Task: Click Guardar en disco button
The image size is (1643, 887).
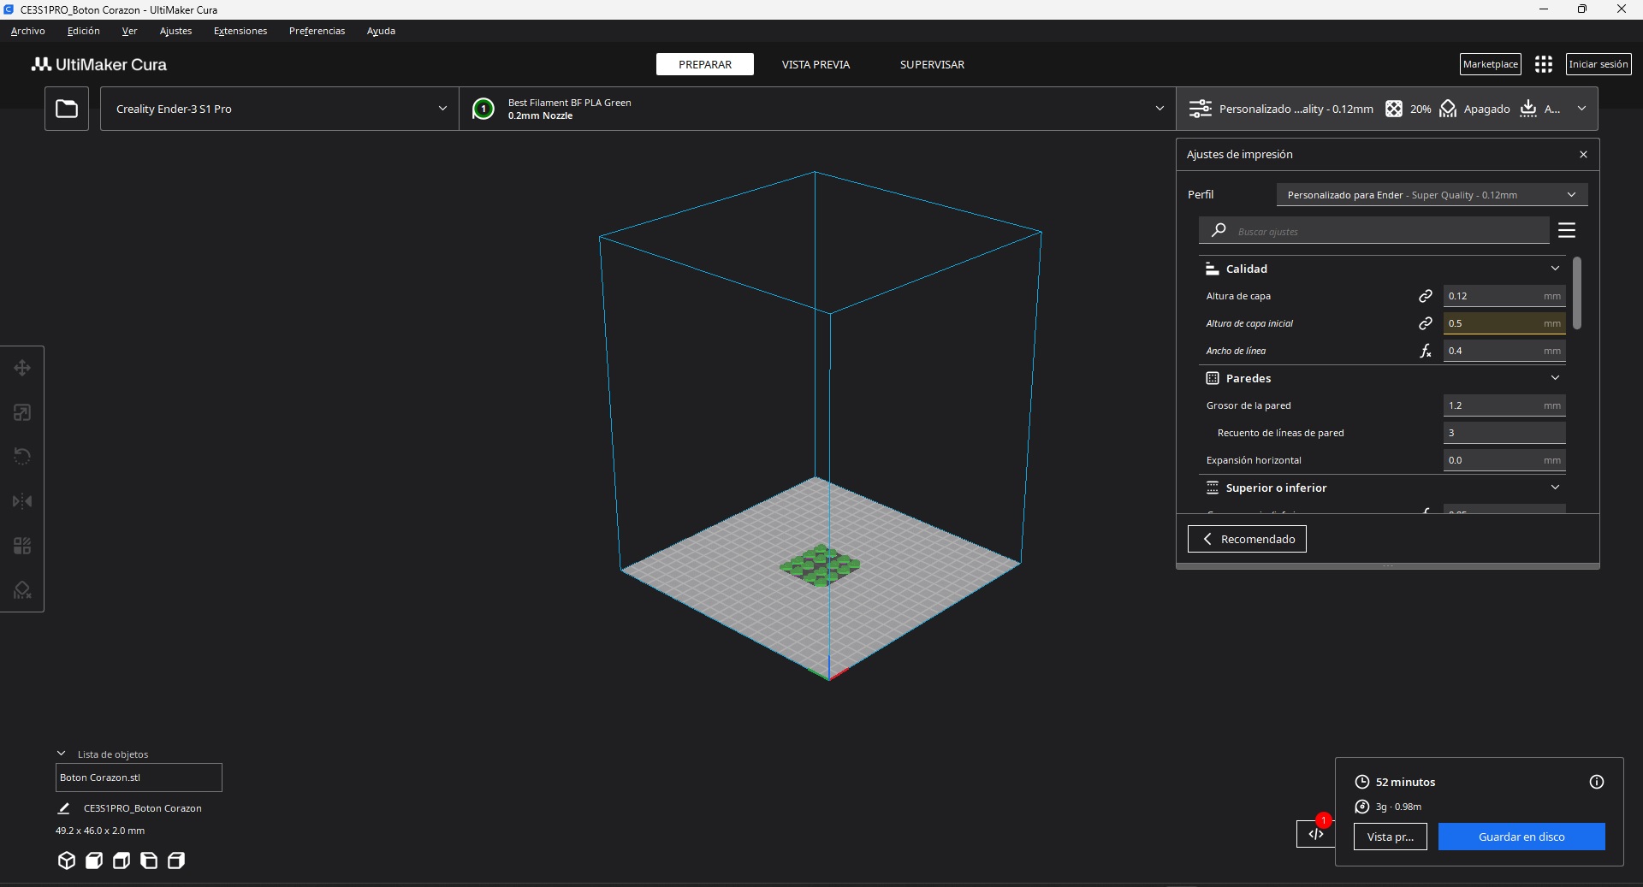Action: tap(1521, 837)
